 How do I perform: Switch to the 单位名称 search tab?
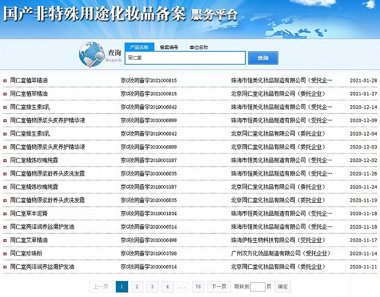click(199, 47)
